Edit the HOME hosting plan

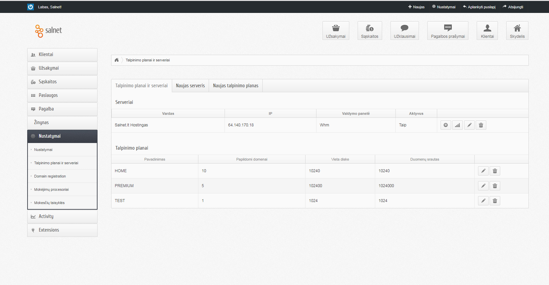pos(483,171)
